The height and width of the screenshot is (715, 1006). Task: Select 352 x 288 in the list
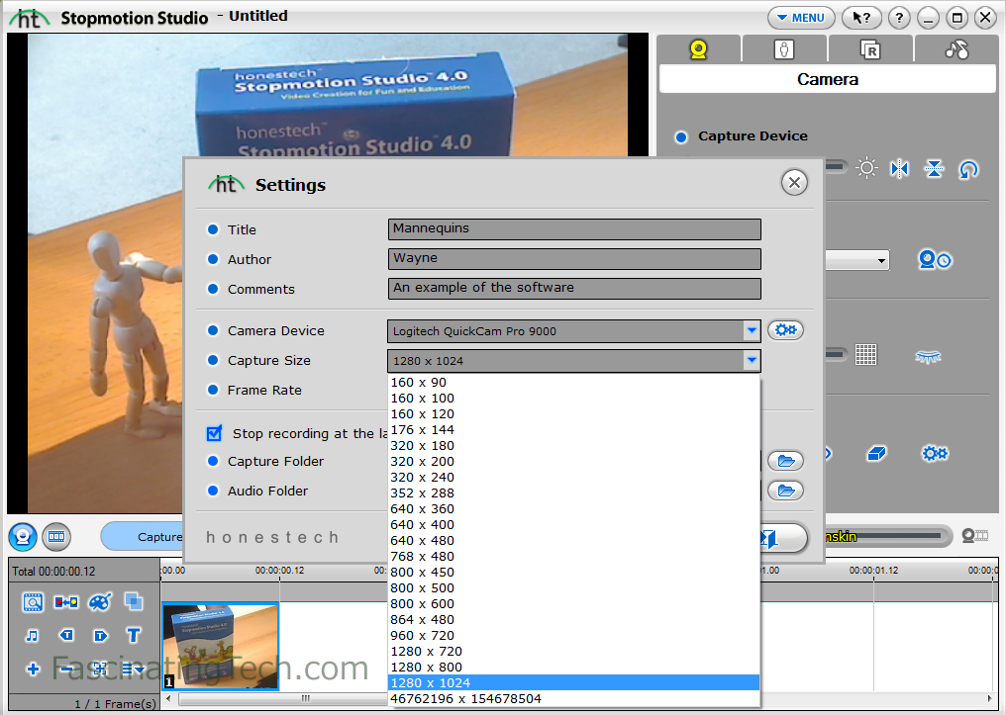point(574,493)
